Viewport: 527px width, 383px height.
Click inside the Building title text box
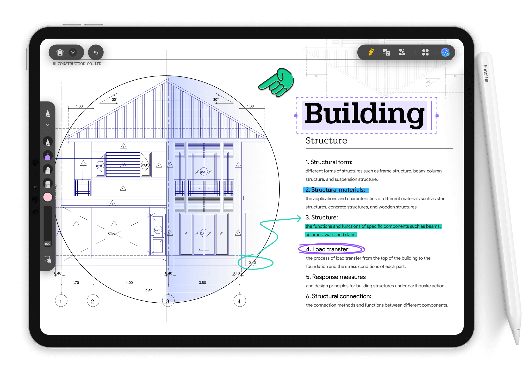(364, 115)
